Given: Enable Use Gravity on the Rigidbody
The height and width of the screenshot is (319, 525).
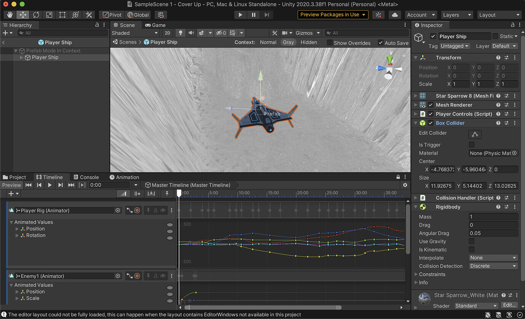Looking at the screenshot, I should [472, 241].
